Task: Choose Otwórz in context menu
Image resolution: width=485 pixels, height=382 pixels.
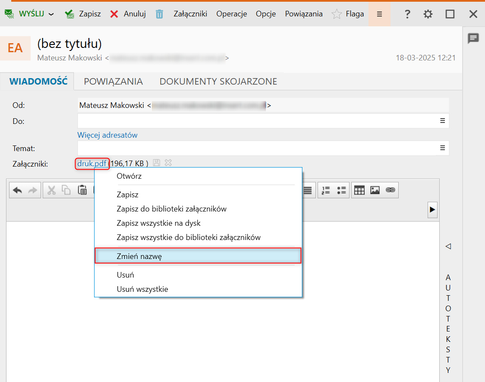Action: (198, 176)
